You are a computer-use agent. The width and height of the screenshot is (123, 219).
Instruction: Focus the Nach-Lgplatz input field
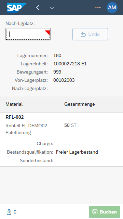(28, 34)
